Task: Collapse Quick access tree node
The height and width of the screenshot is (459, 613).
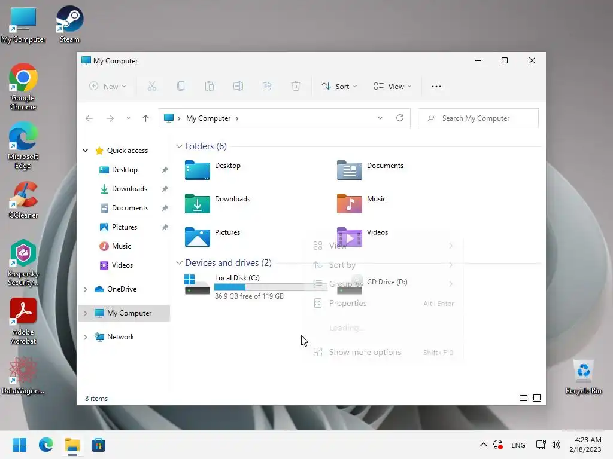Action: tap(85, 150)
